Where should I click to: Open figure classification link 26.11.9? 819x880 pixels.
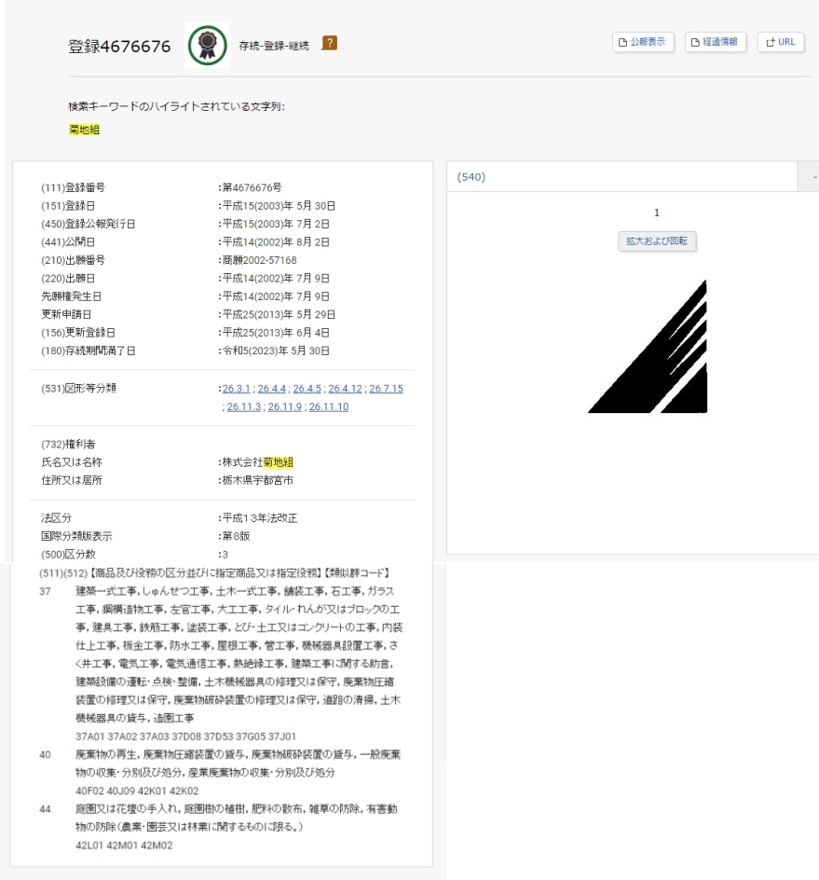pyautogui.click(x=285, y=406)
